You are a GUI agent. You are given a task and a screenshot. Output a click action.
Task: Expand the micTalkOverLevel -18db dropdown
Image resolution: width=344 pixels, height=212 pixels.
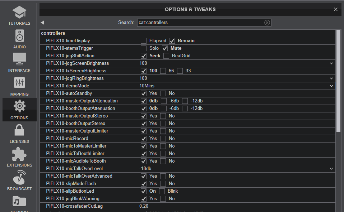(331, 169)
